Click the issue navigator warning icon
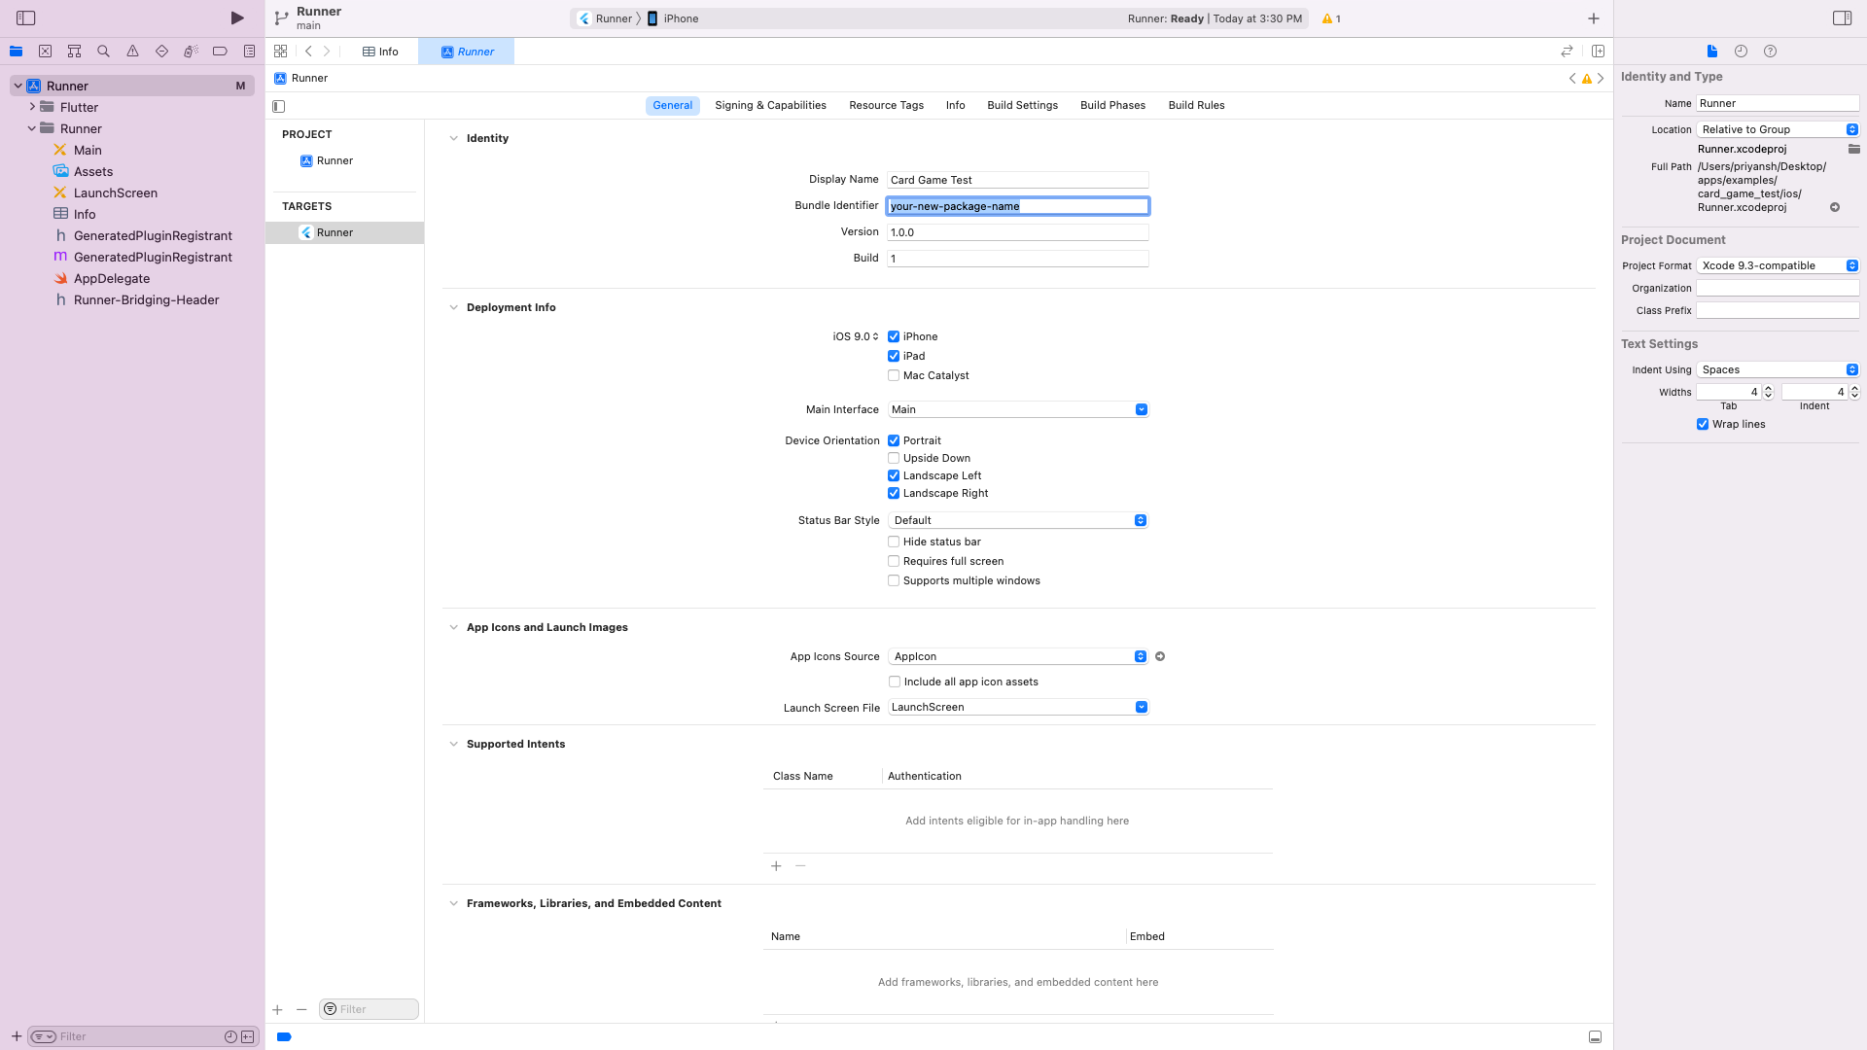 pyautogui.click(x=132, y=52)
